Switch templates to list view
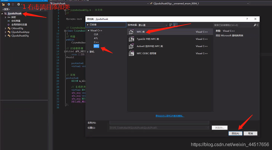This screenshot has width=272, height=150. click(175, 25)
